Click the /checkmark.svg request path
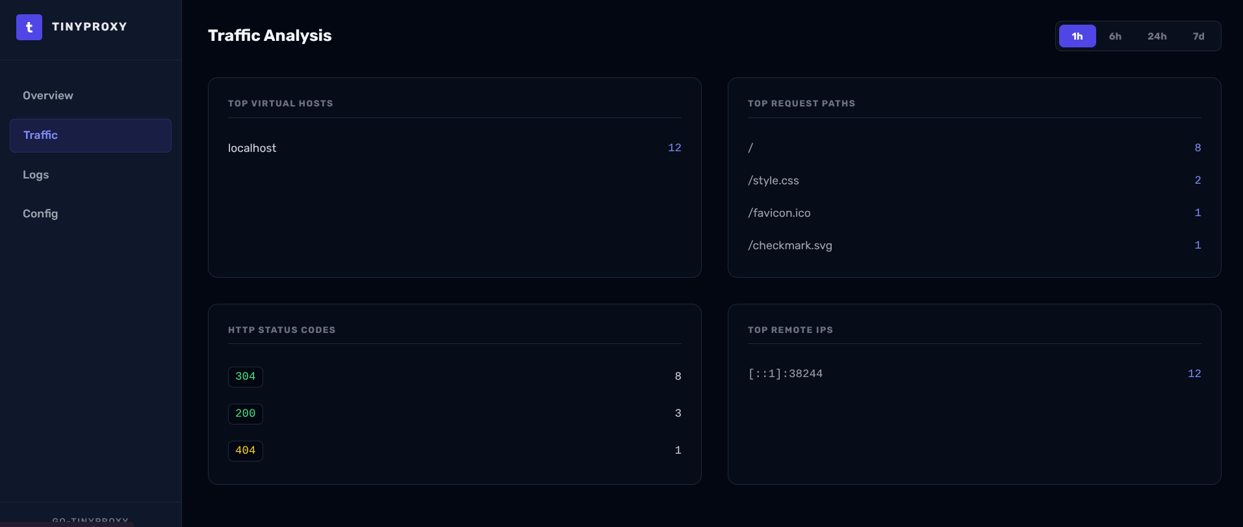The height and width of the screenshot is (527, 1243). coord(789,245)
